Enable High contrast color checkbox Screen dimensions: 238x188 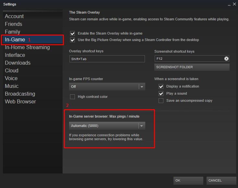pos(72,97)
